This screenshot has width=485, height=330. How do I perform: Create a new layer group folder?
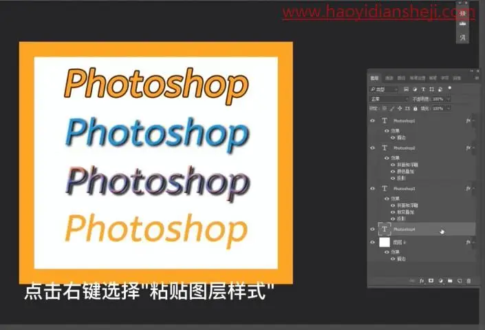[x=450, y=280]
